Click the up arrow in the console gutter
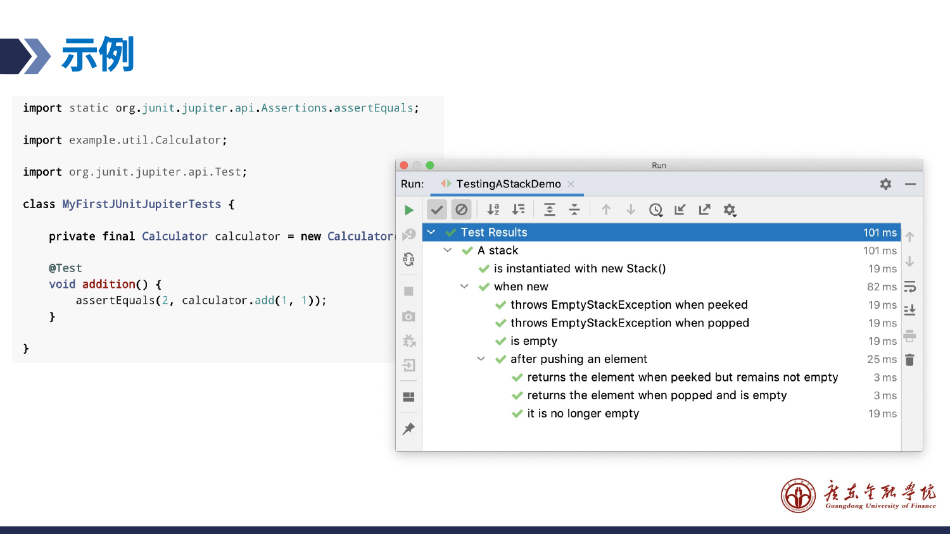The image size is (950, 534). point(910,237)
